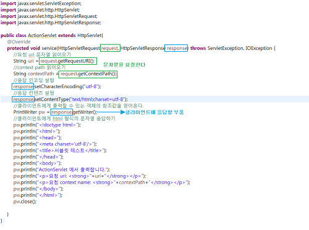Click 'PrintWriter pw' declaration
The image size is (309, 230).
(x=29, y=112)
